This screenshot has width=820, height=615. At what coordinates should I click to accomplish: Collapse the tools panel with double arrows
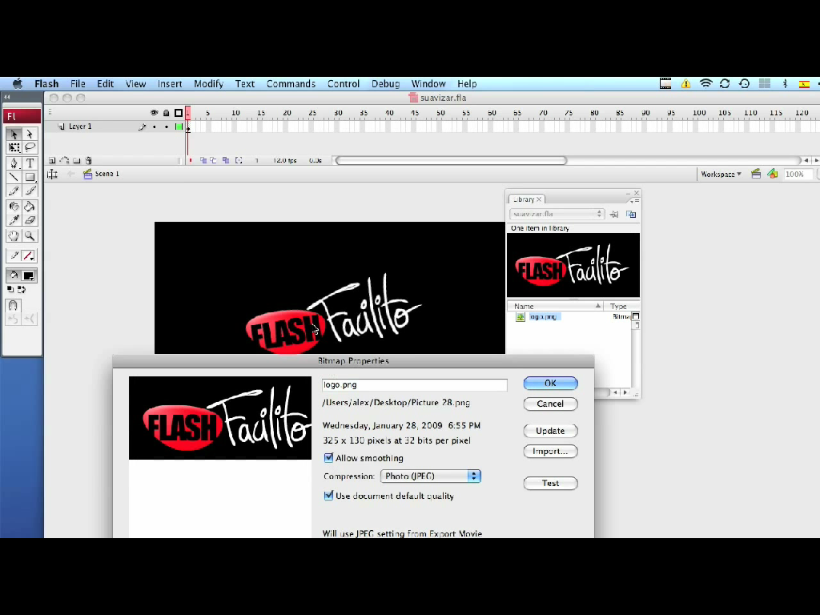point(7,97)
